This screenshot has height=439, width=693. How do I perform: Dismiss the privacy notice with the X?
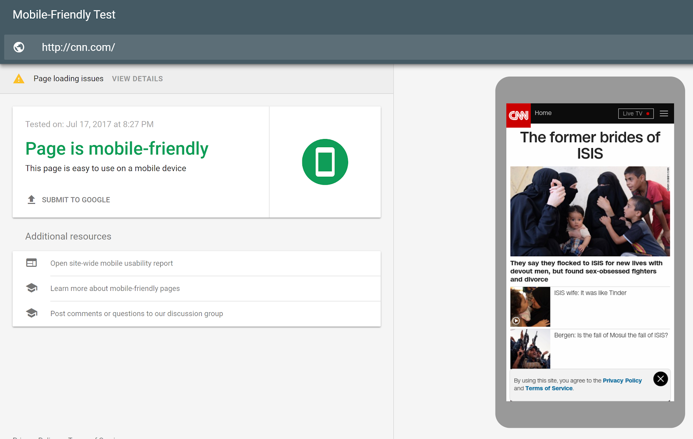pyautogui.click(x=661, y=379)
